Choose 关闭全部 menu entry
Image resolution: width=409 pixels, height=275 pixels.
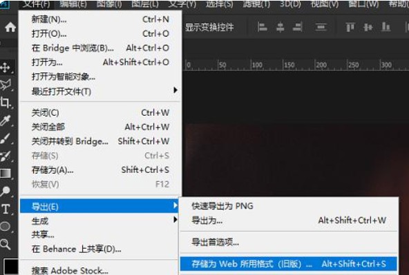point(100,127)
